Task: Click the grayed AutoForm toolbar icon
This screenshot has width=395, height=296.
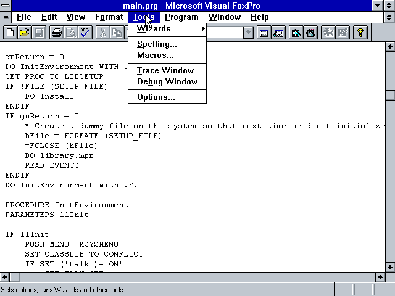Action: tap(328, 33)
